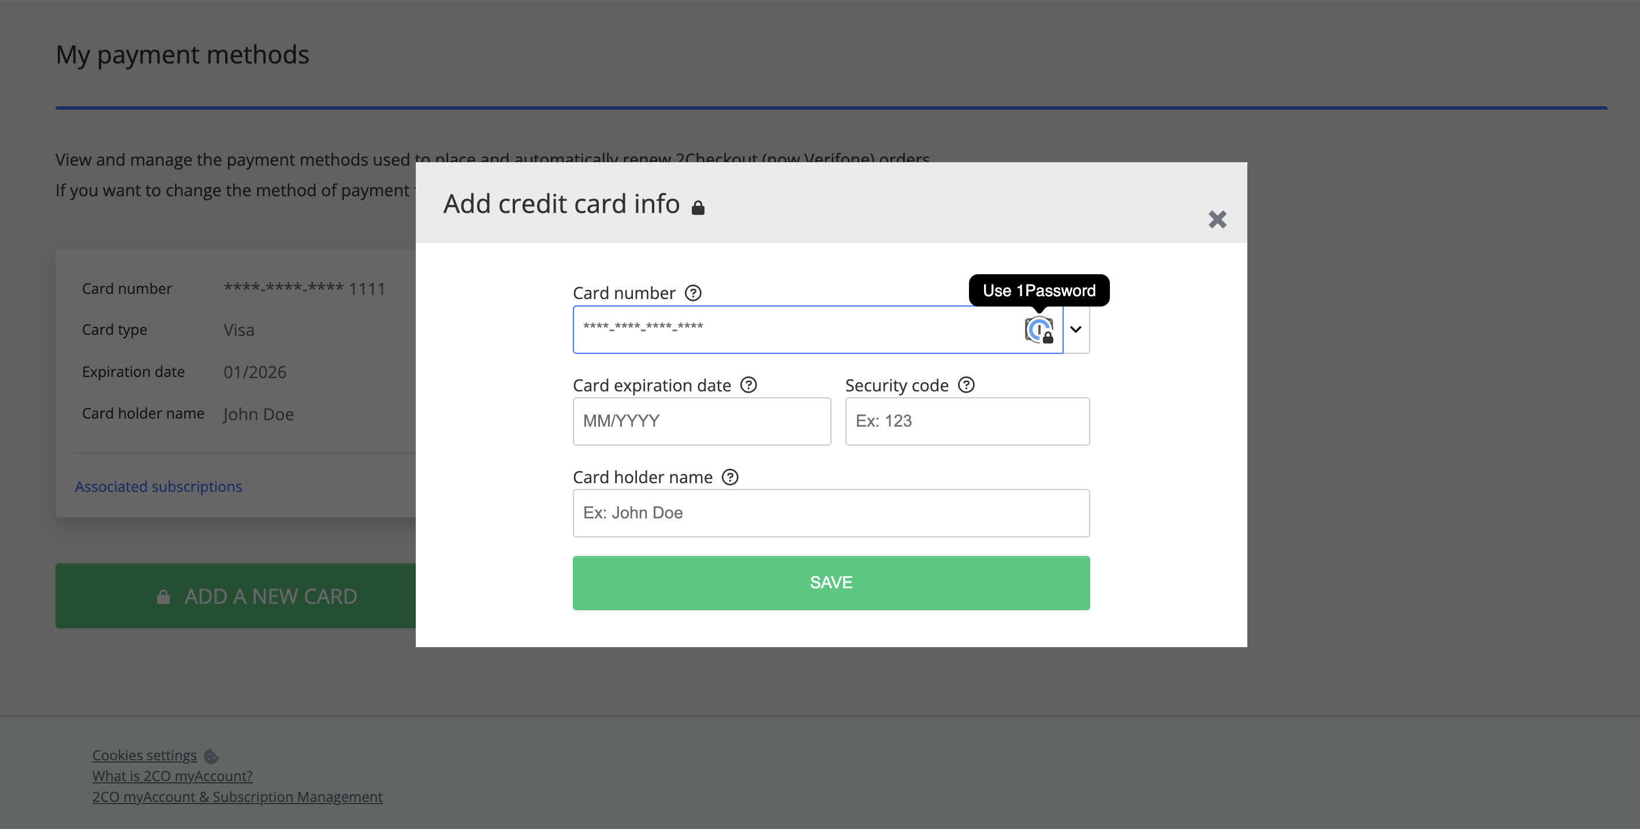Click the cookie icon by Cookies settings
The width and height of the screenshot is (1640, 829).
(x=211, y=756)
